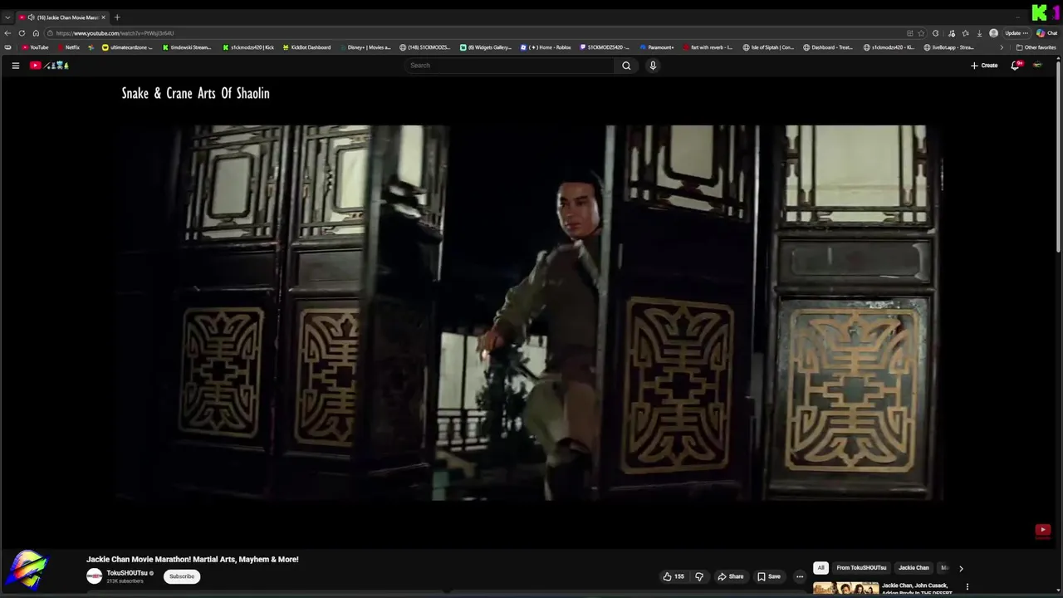Save the video to a playlist

[x=769, y=576]
